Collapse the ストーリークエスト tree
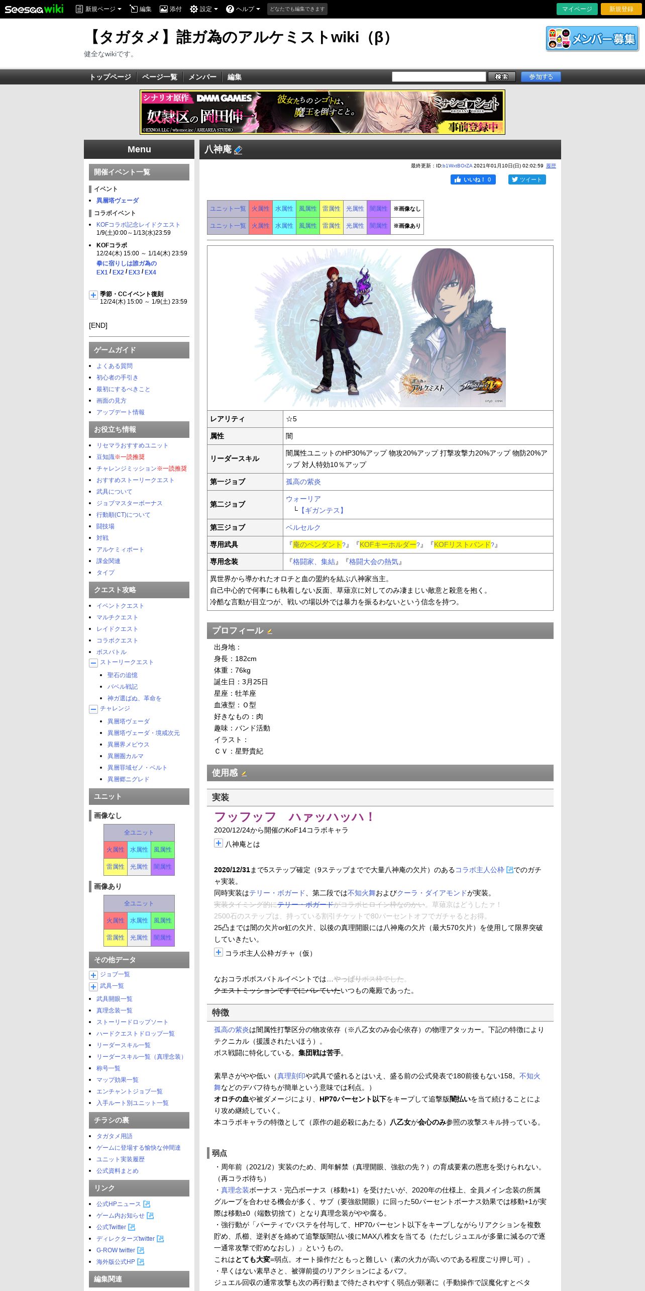This screenshot has height=1291, width=645. (x=93, y=663)
